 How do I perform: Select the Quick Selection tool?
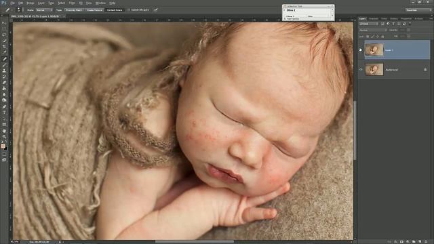[x=4, y=41]
